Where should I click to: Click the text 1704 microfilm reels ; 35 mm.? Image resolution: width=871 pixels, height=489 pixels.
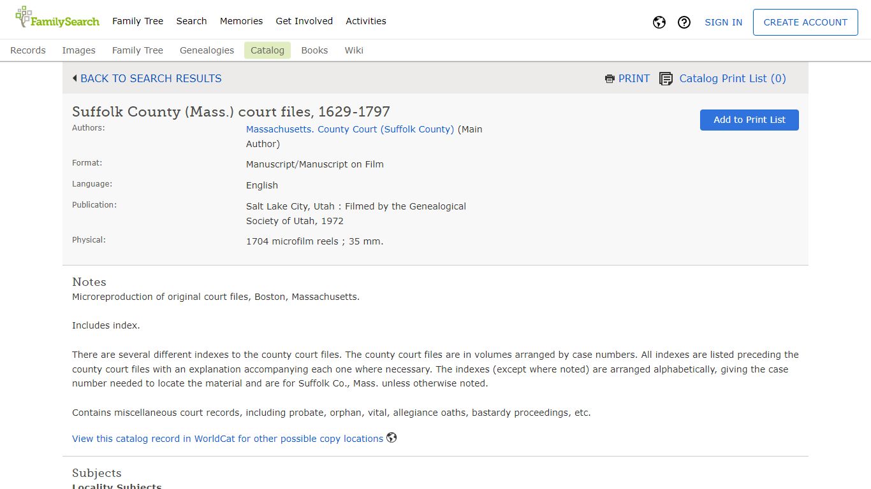(315, 241)
